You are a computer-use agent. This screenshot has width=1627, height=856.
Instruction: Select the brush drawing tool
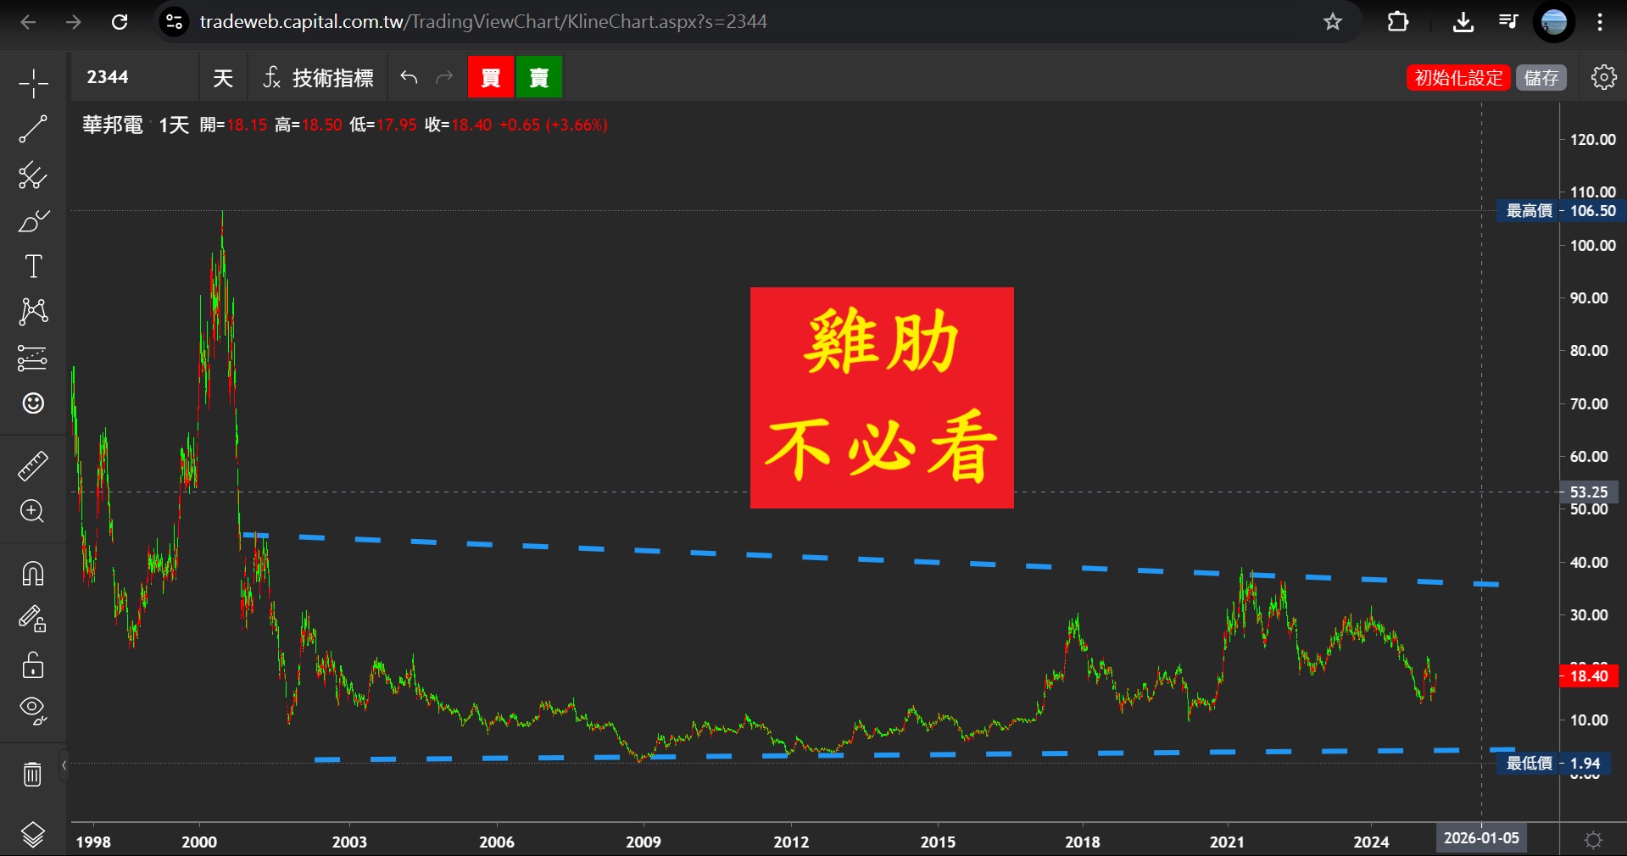pos(33,221)
